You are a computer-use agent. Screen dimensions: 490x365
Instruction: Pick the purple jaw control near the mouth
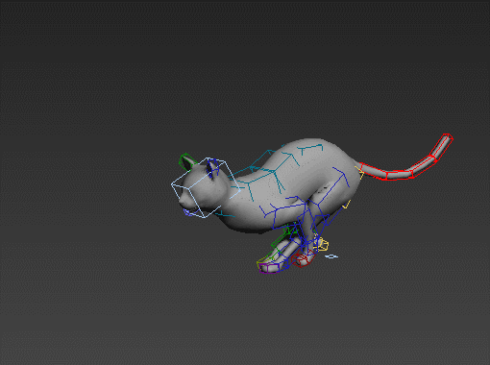click(188, 212)
